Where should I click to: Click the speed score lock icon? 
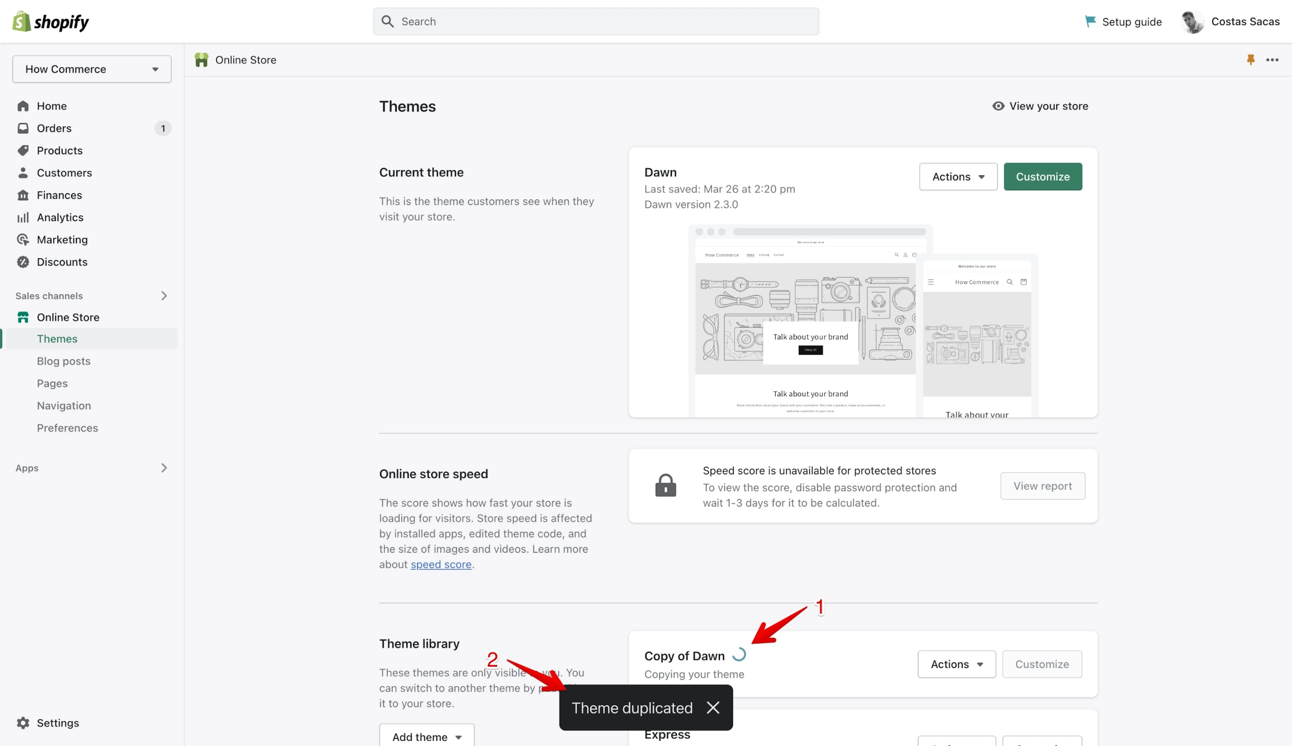(x=666, y=486)
